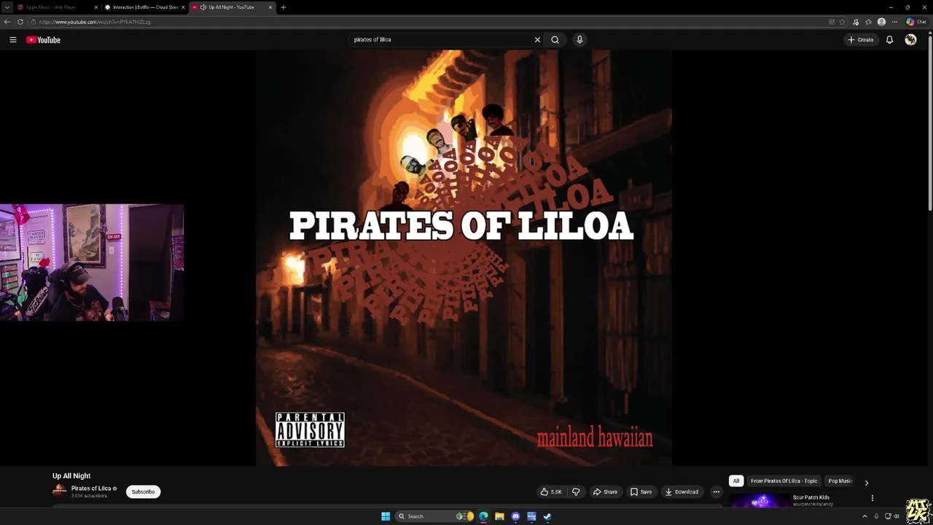Mute the Up All Night tab via speaker icon
933x525 pixels.
[203, 7]
